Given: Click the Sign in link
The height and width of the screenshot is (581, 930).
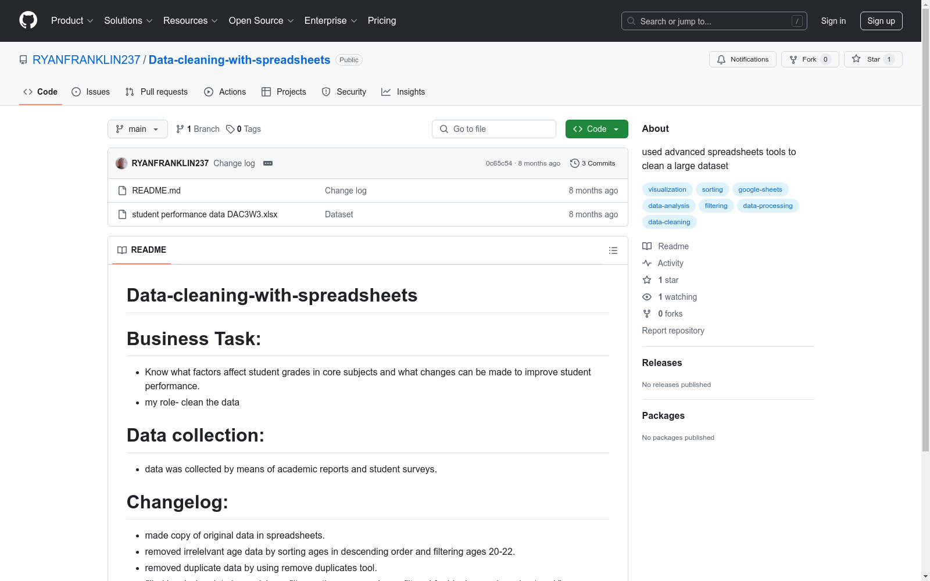Looking at the screenshot, I should pyautogui.click(x=833, y=21).
